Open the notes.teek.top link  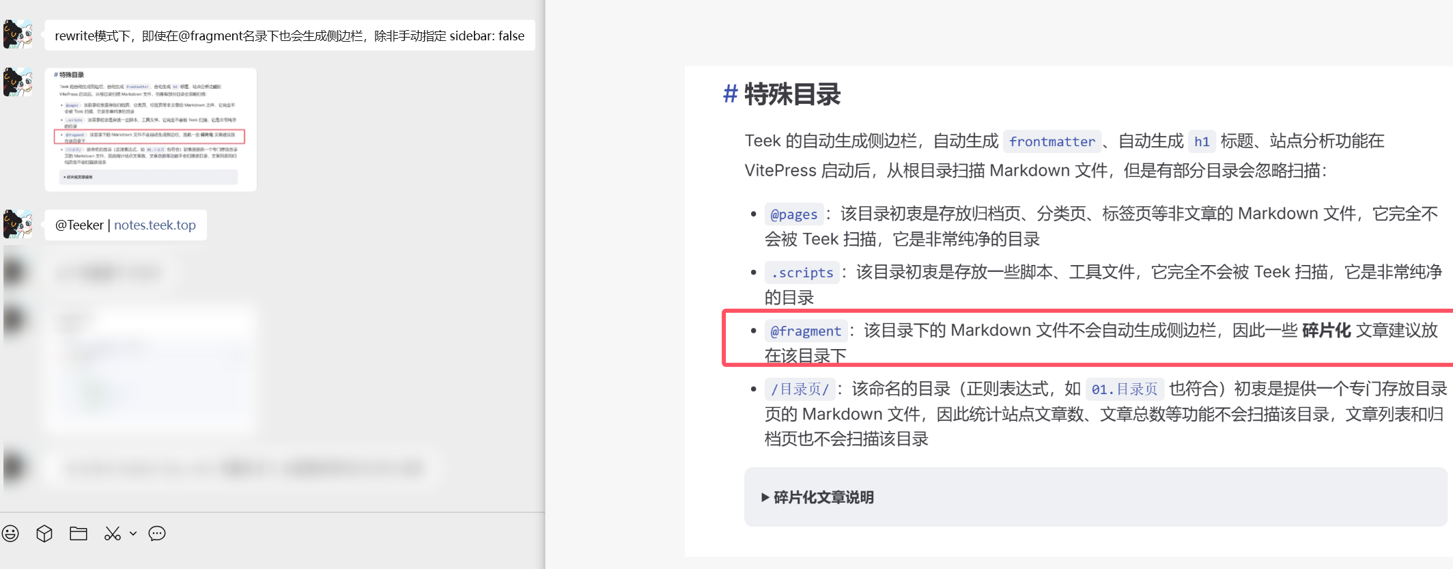click(155, 225)
